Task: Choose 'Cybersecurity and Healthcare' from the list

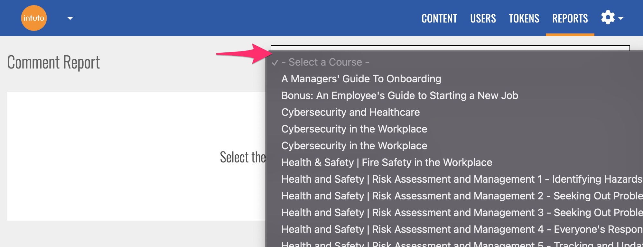Action: click(x=350, y=112)
